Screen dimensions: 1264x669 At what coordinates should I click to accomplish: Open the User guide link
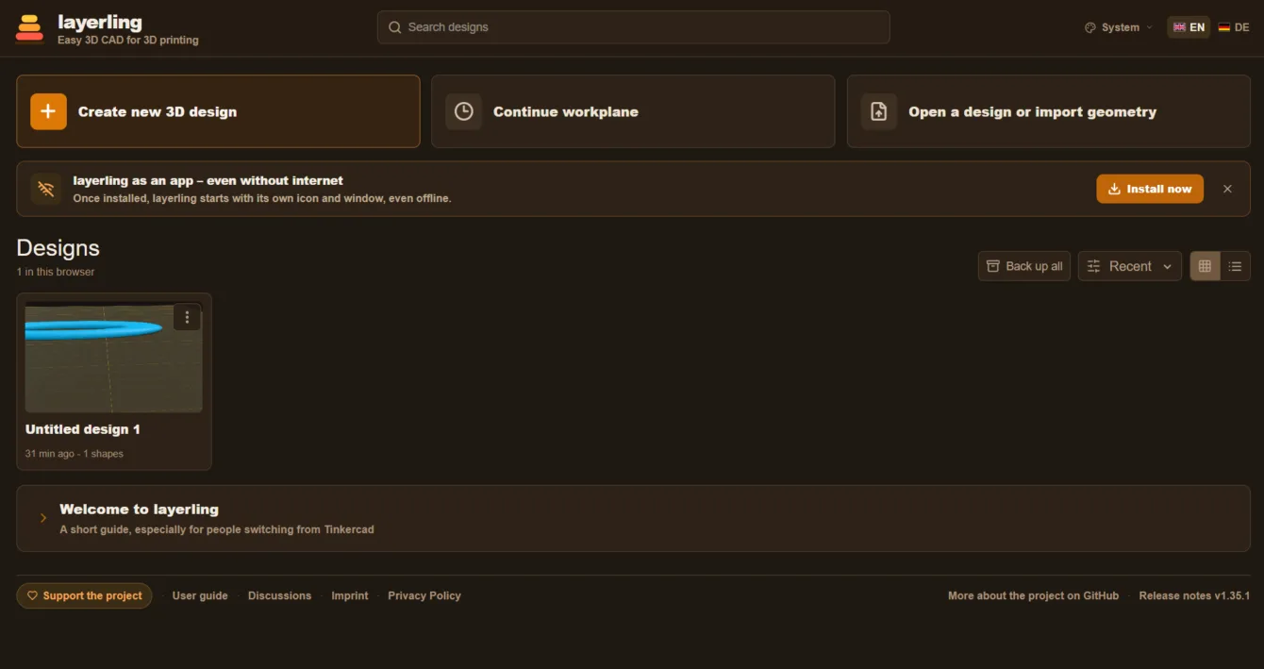[200, 595]
